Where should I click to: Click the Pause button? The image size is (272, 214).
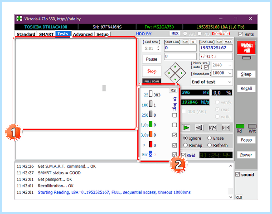[x=151, y=59]
